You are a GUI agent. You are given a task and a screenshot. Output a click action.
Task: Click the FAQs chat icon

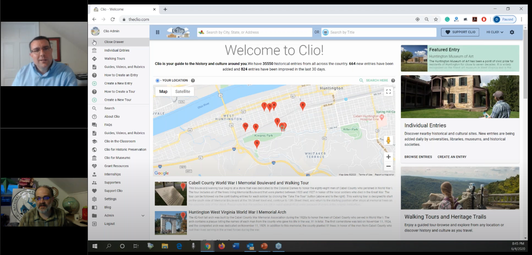94,125
